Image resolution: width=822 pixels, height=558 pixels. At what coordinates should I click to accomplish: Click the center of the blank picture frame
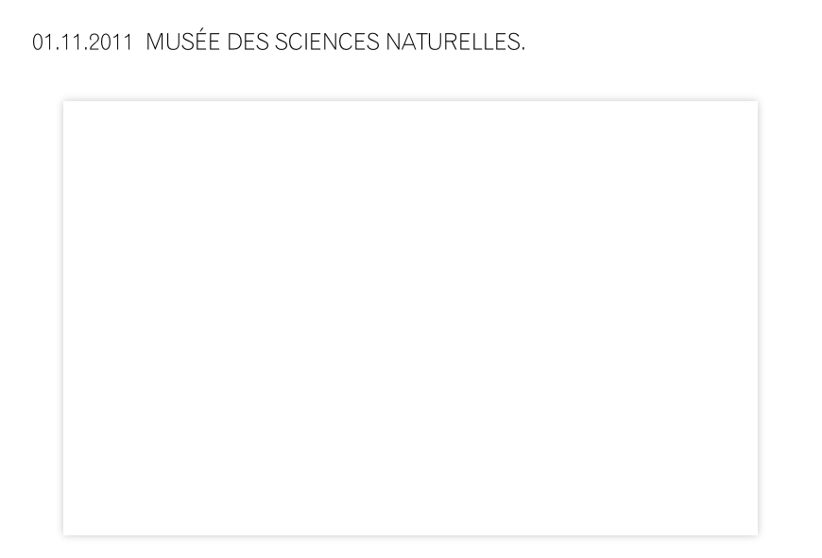click(410, 318)
